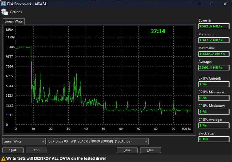Click the DESTROY ALL DATA warning text
The width and height of the screenshot is (232, 162).
[x=52, y=158]
